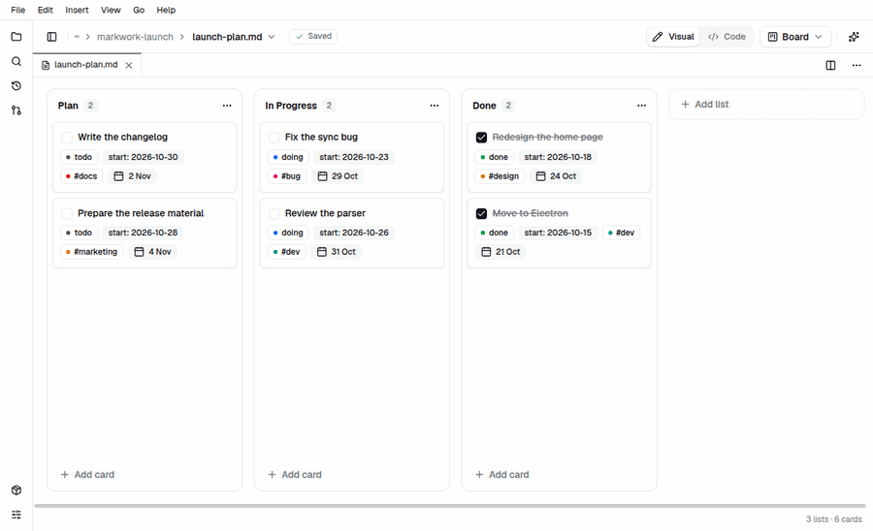This screenshot has width=873, height=531.
Task: Open the File menu
Action: click(x=17, y=10)
